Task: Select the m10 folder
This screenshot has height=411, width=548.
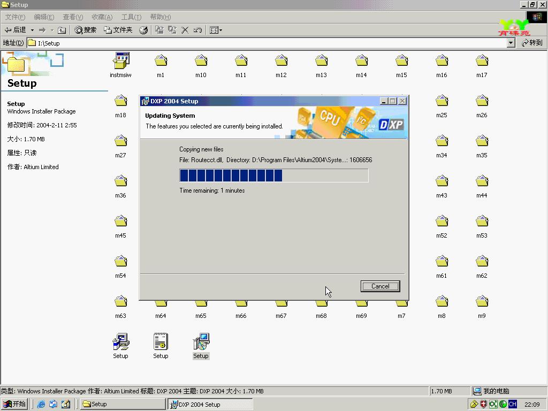Action: click(x=201, y=65)
